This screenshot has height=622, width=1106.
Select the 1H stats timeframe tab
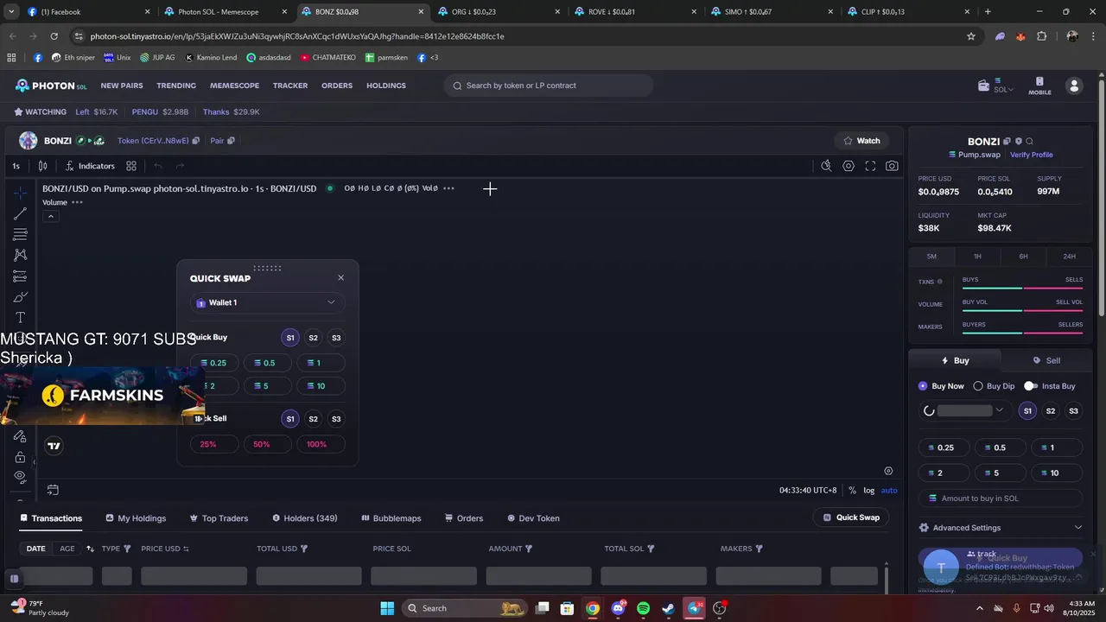pos(977,257)
